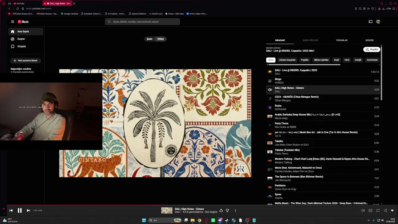Save the queue with Kaydet button
The image size is (398, 224).
[372, 49]
